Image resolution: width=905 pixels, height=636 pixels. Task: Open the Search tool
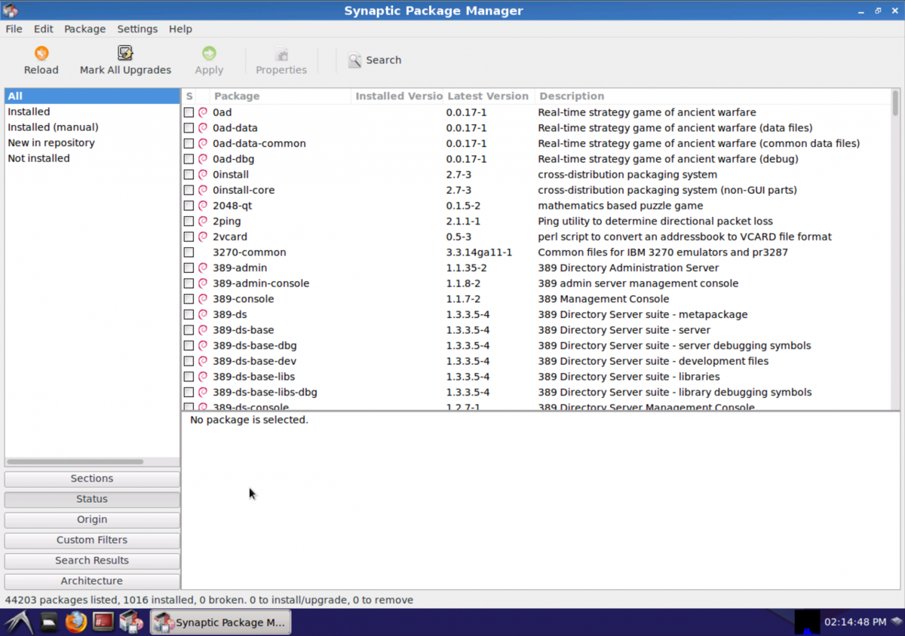point(375,60)
